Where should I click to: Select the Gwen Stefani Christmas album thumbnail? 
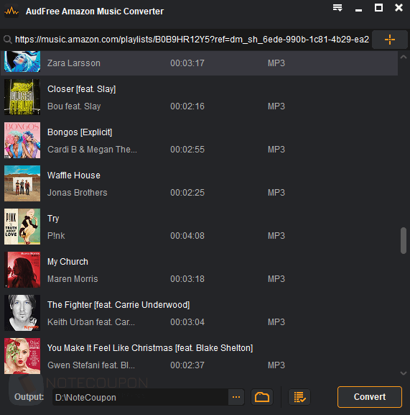(x=22, y=356)
